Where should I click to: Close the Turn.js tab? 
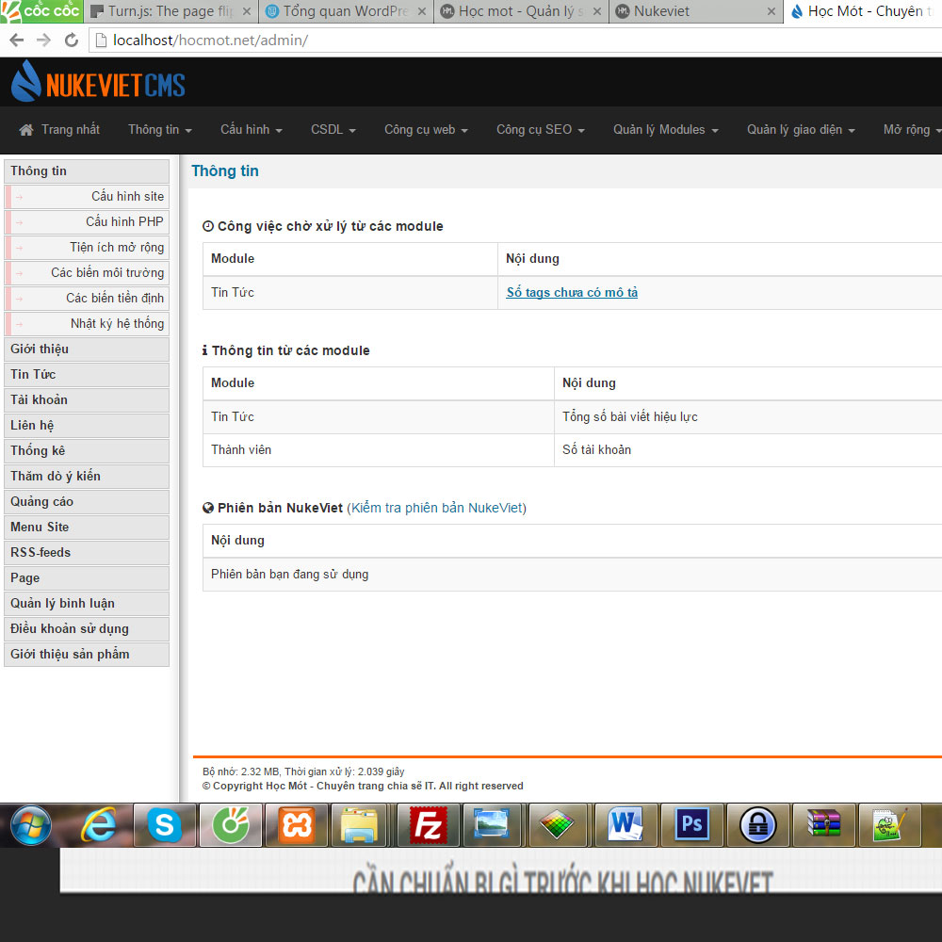click(246, 11)
